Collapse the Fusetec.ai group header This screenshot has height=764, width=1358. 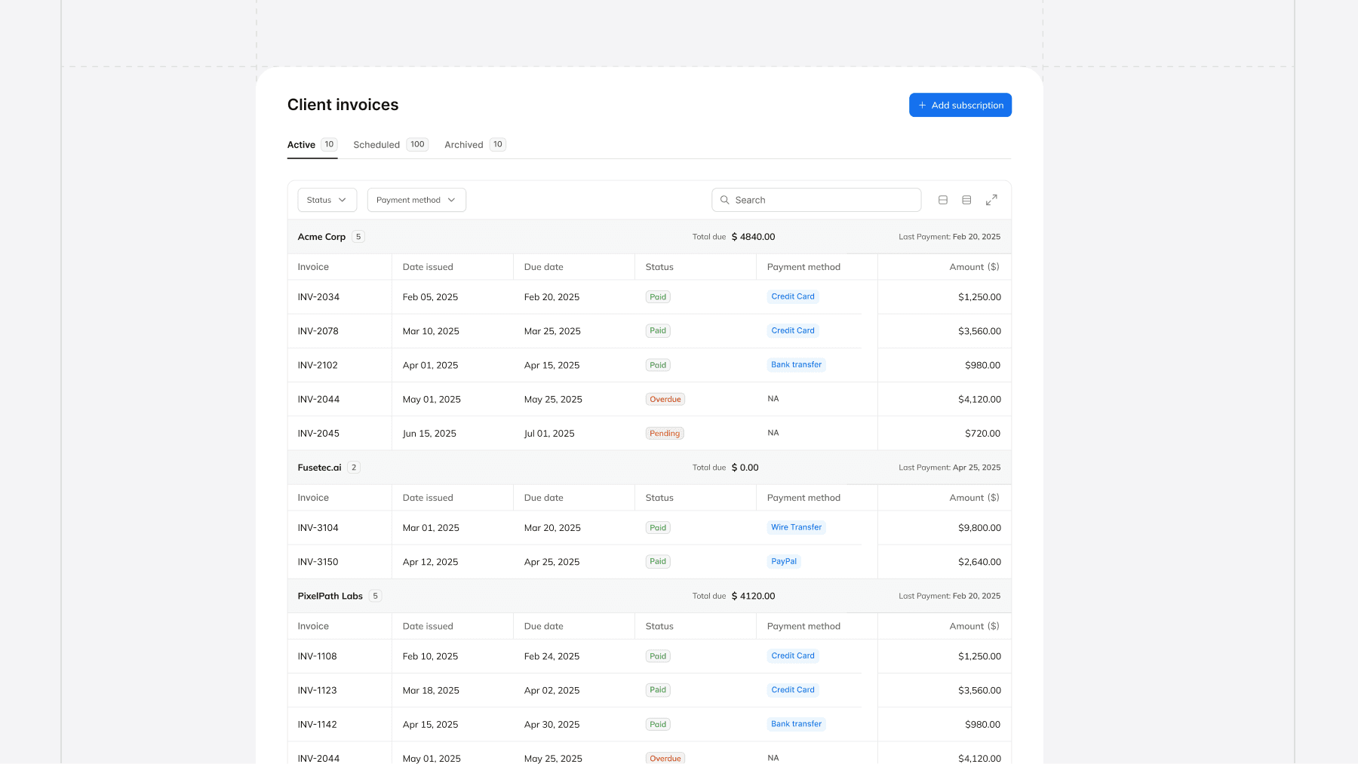point(649,468)
